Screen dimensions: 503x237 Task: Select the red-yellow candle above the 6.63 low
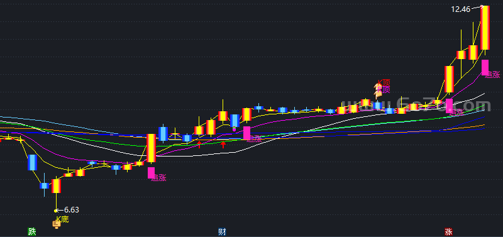point(56,186)
